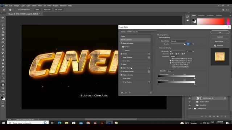
Task: Check Blend Interior Effects as Group
Action: pos(170,58)
